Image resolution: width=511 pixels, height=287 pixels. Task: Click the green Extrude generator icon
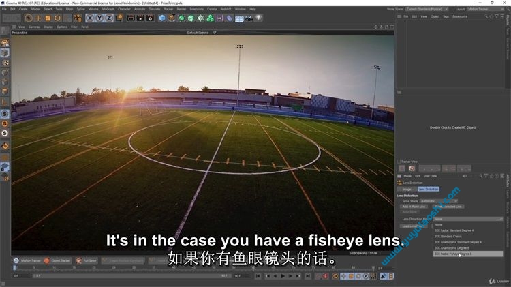pos(191,18)
